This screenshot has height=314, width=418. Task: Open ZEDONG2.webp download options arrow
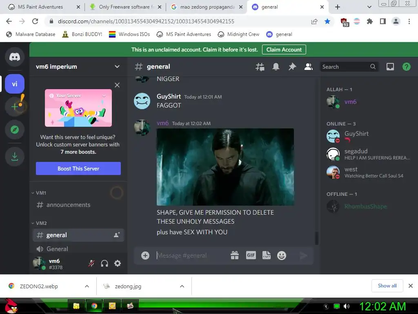tap(87, 286)
